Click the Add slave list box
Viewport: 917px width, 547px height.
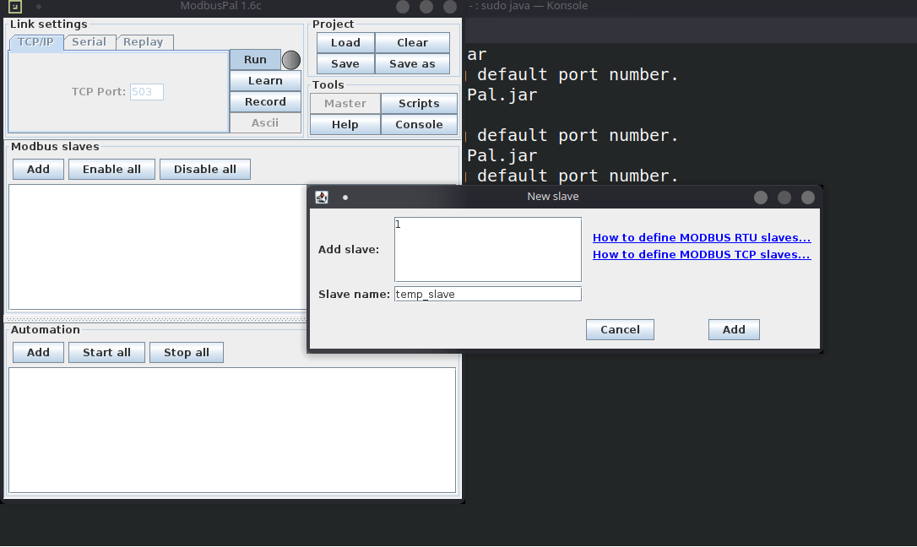pos(487,249)
